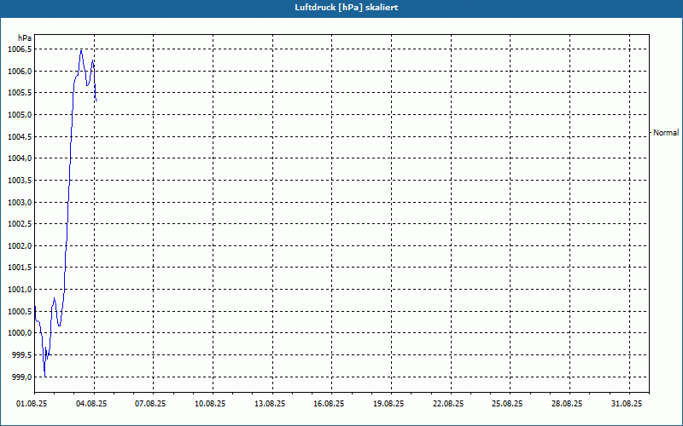Image resolution: width=683 pixels, height=426 pixels.
Task: Select the 1004,0 y-axis value
Action: 20,158
